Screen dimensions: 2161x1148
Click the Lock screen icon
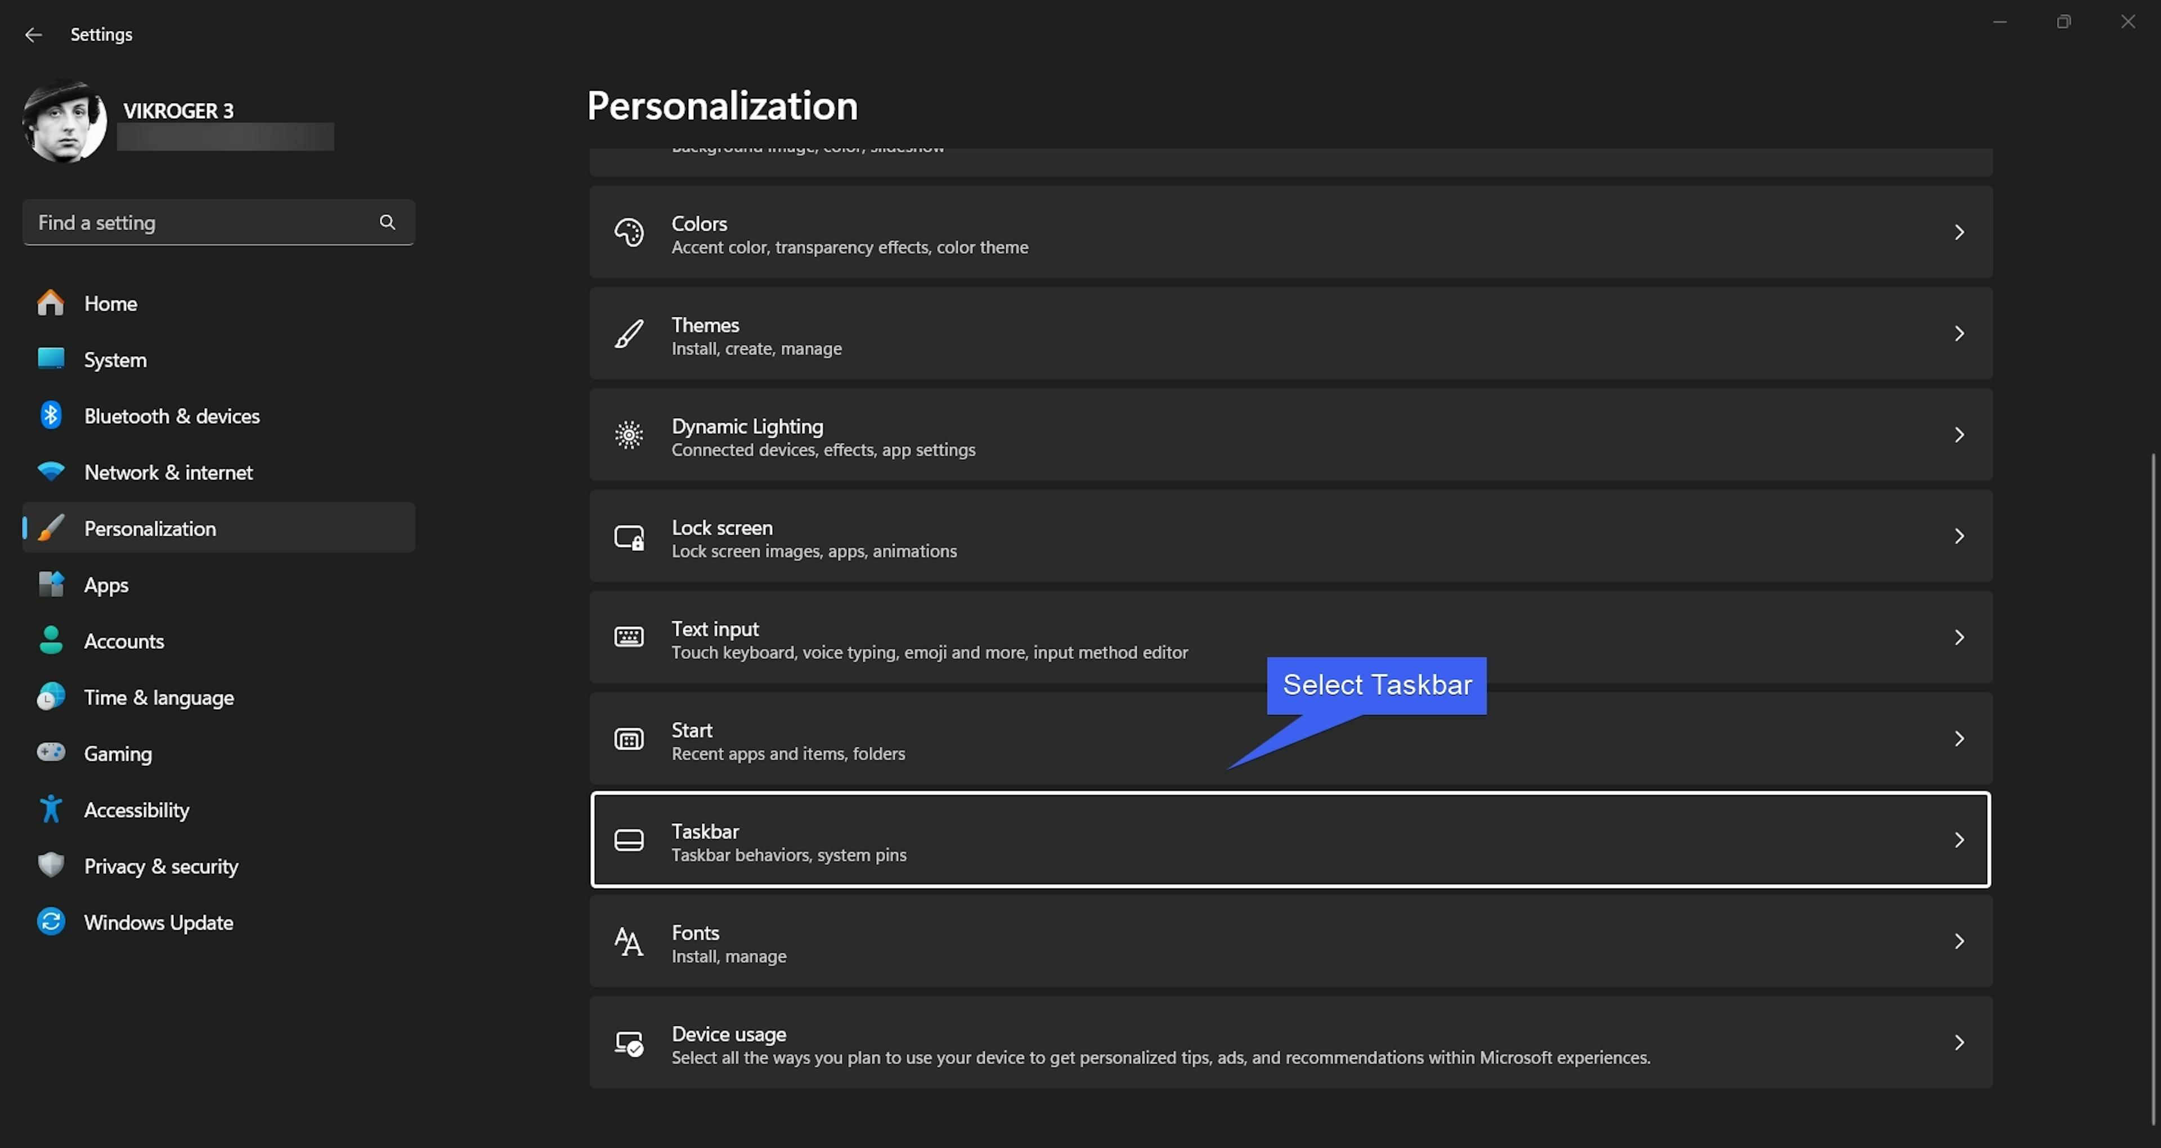[x=629, y=537]
